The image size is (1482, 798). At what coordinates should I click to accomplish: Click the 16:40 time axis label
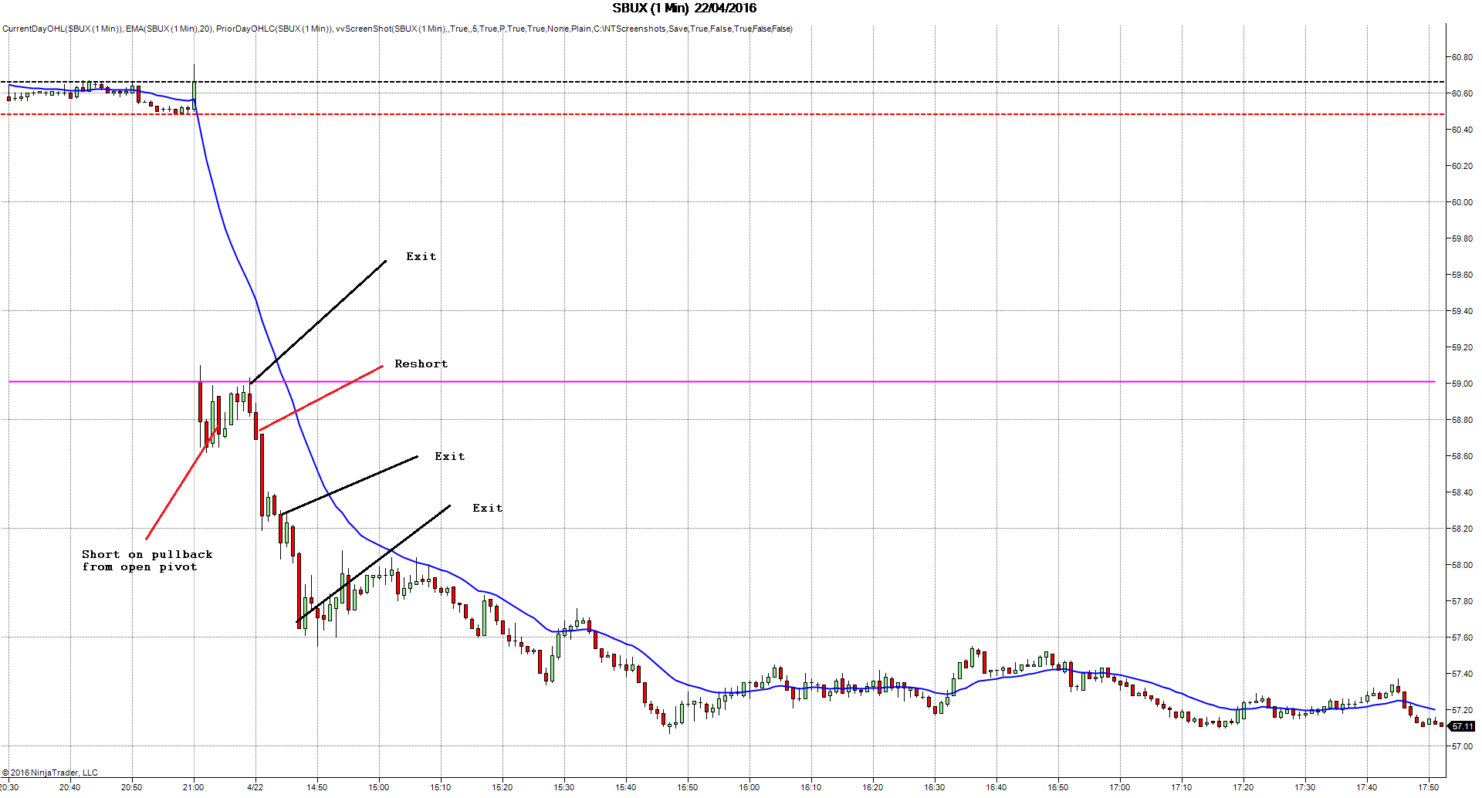(996, 787)
